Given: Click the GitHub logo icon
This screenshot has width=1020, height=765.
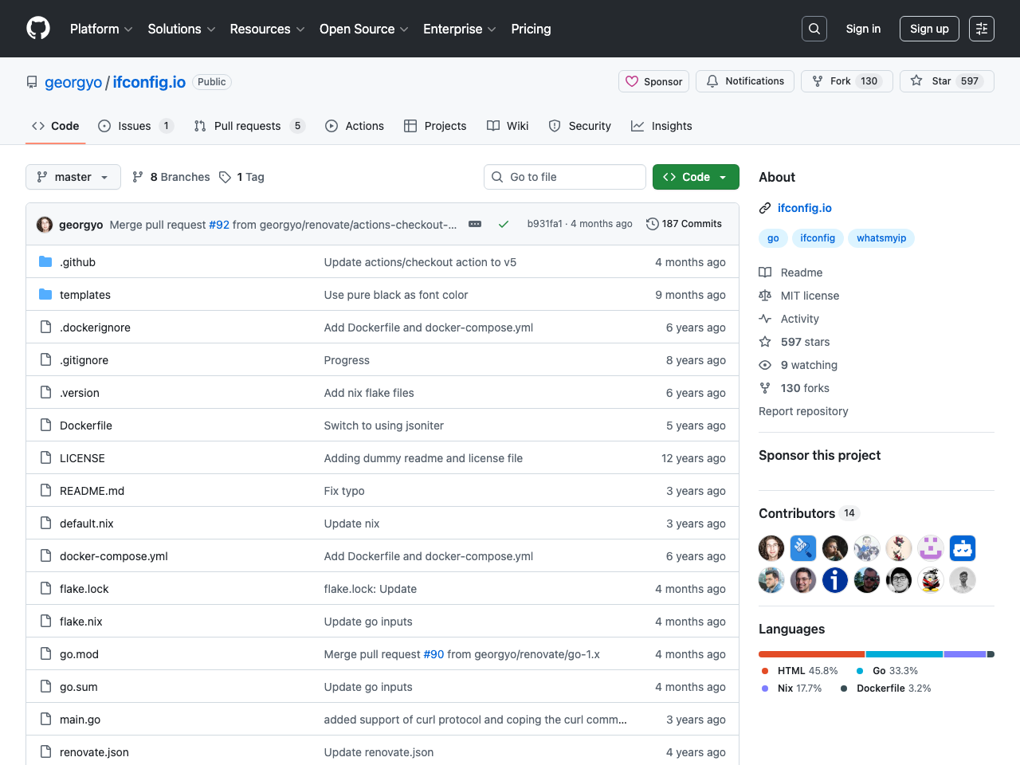Looking at the screenshot, I should coord(38,29).
